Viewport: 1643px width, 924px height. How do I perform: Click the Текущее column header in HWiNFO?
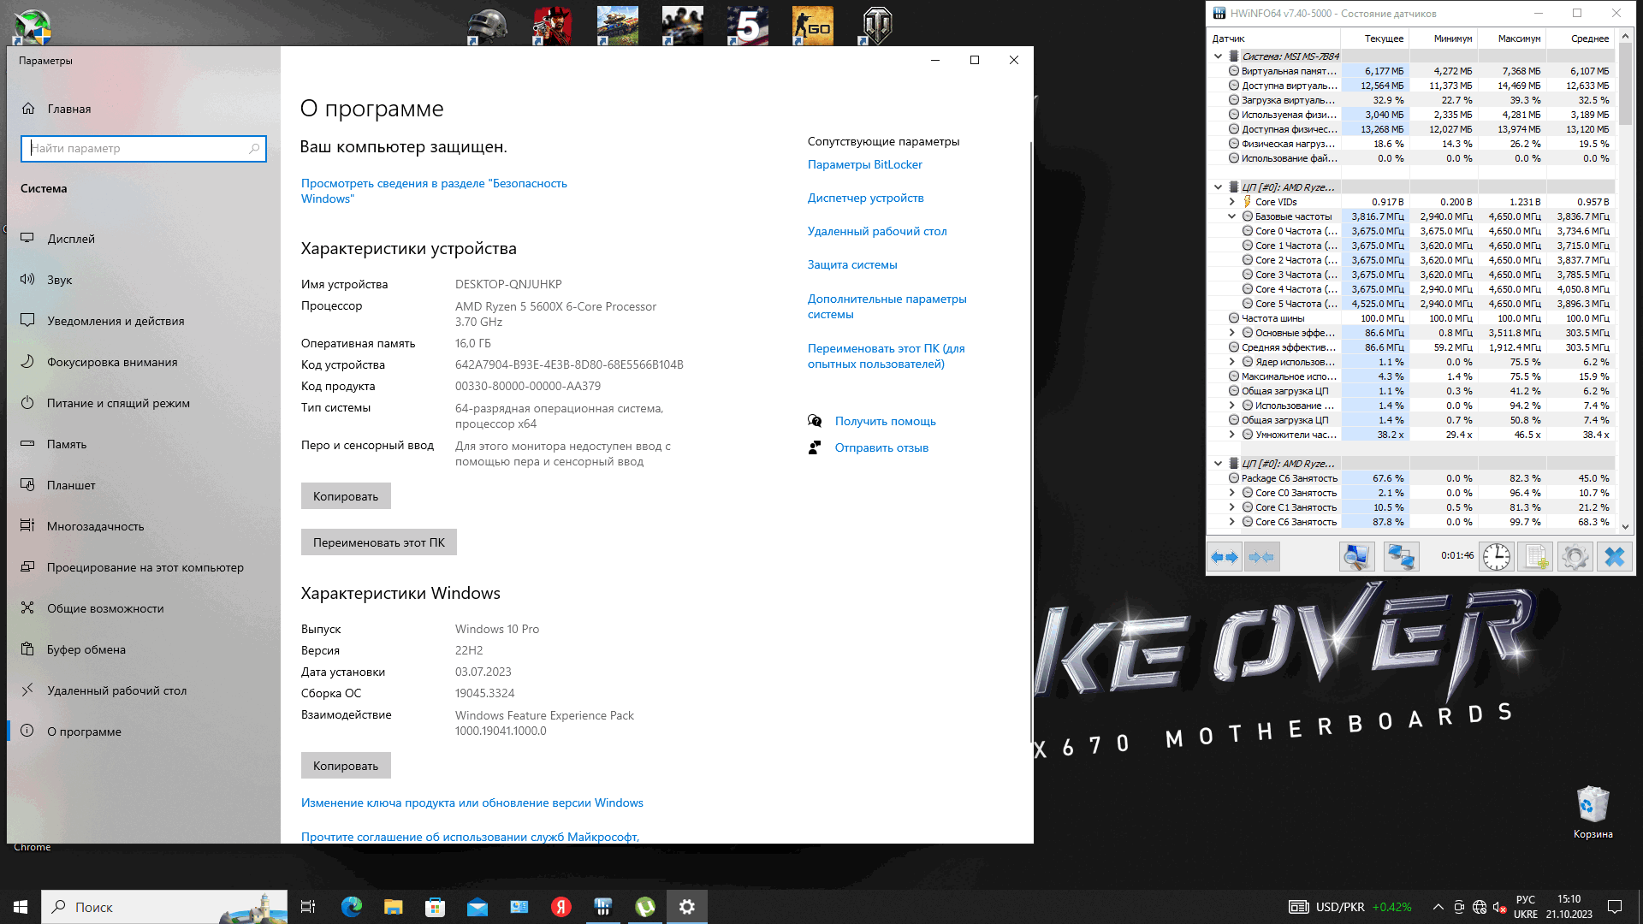click(1374, 38)
